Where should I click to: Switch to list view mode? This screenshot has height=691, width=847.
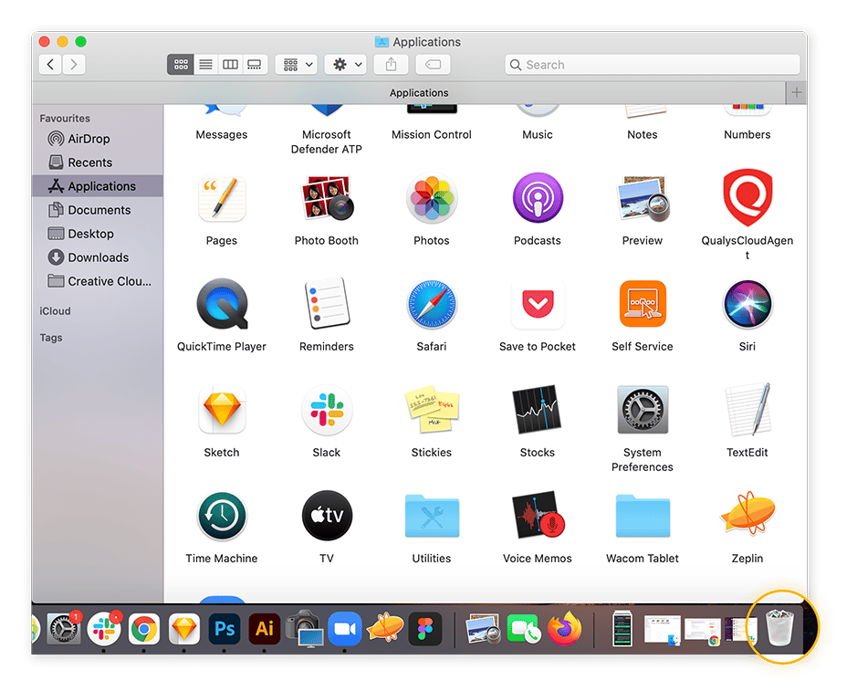(x=205, y=65)
